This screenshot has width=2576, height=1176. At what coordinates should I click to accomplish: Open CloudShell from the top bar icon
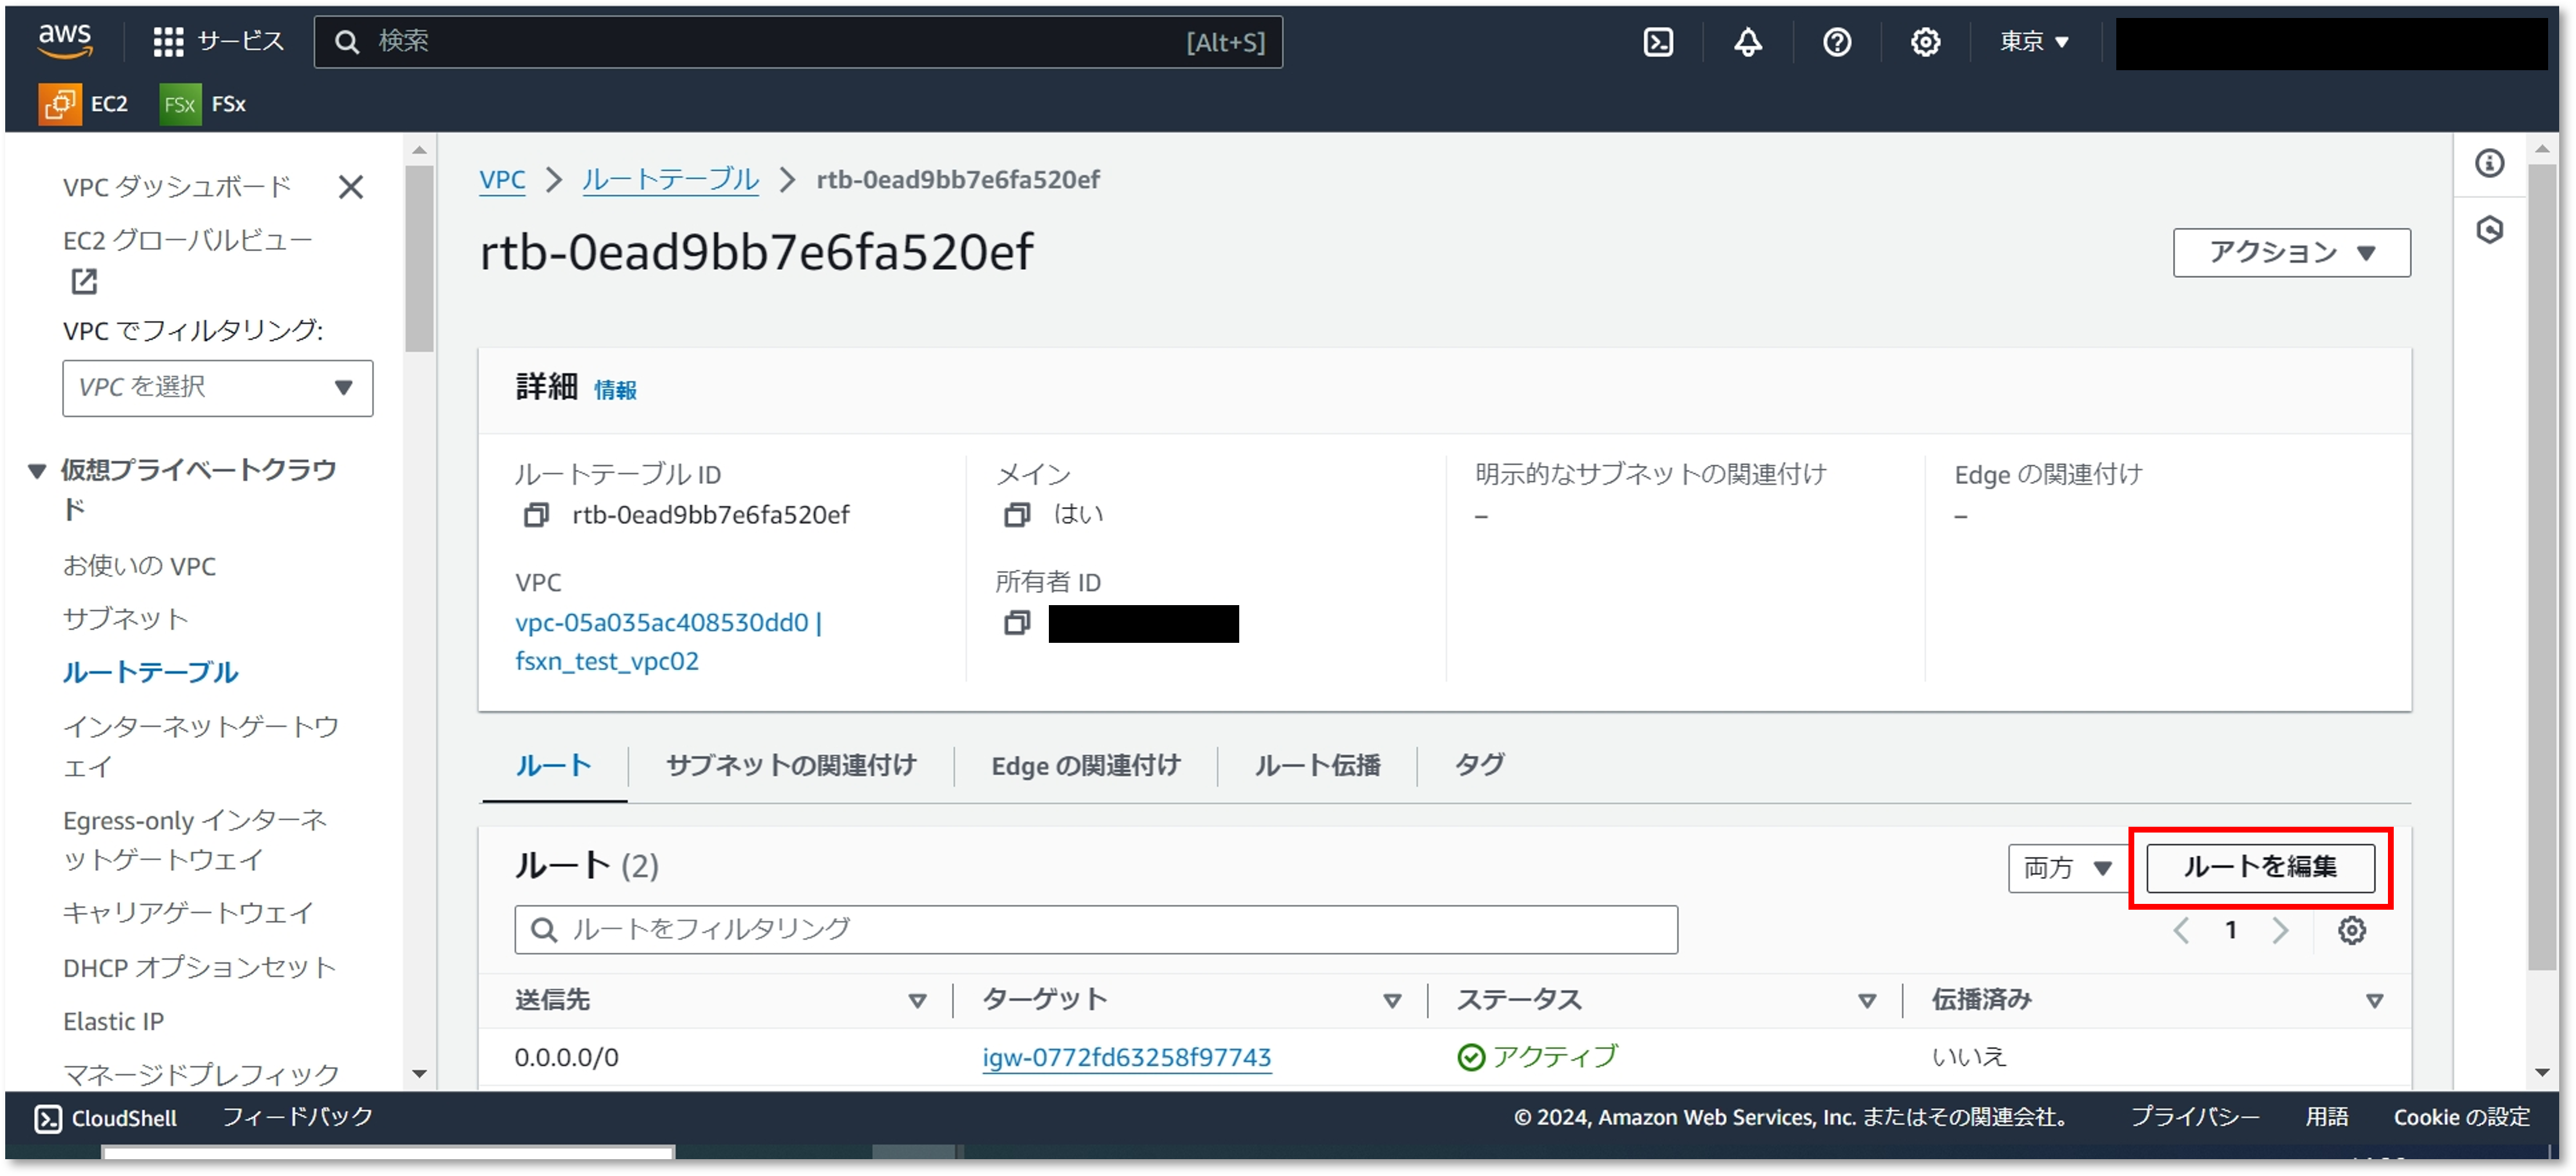pyautogui.click(x=1658, y=42)
